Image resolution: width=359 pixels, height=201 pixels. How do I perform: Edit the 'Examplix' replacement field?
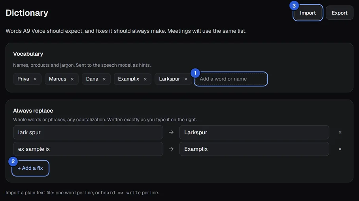click(x=254, y=149)
